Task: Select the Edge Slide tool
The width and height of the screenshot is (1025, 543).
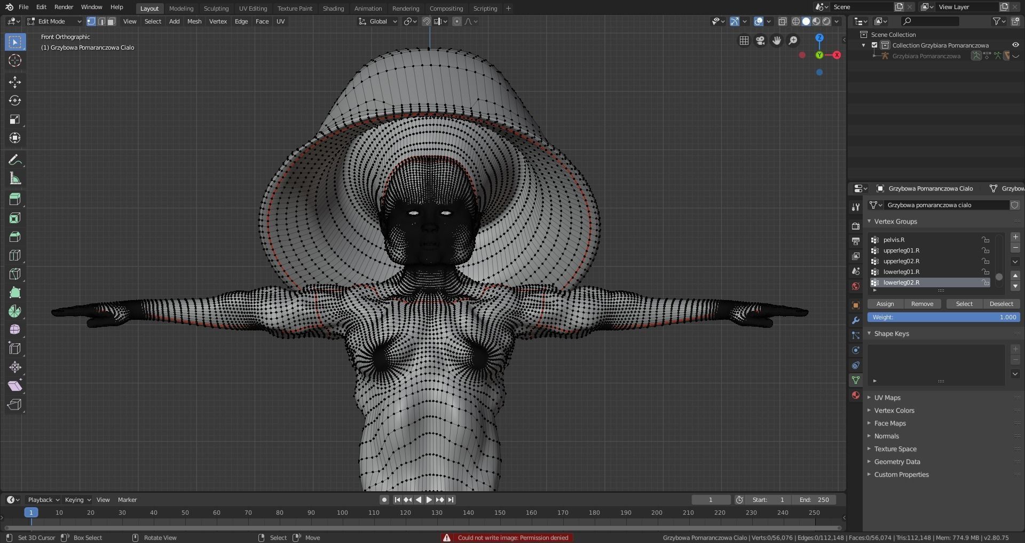Action: (x=15, y=348)
